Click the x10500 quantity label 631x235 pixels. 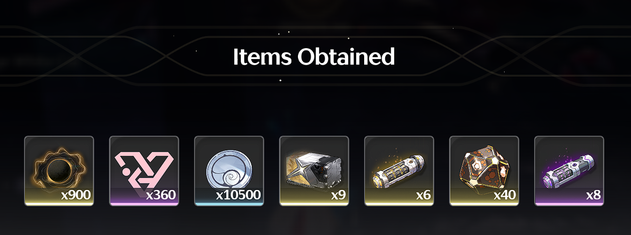point(238,195)
